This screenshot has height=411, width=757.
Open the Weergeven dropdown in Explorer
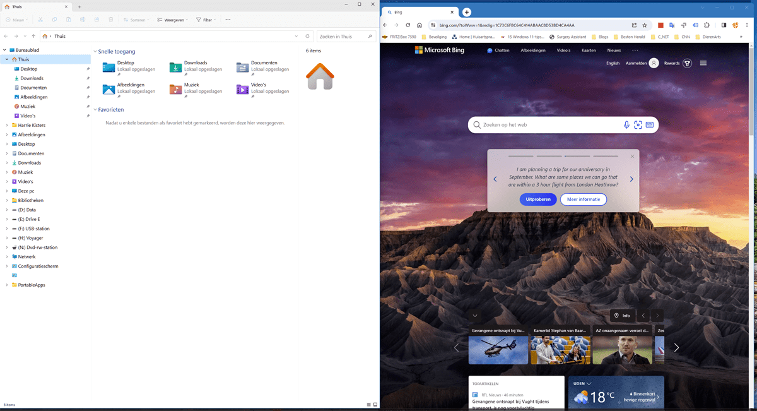pyautogui.click(x=172, y=20)
